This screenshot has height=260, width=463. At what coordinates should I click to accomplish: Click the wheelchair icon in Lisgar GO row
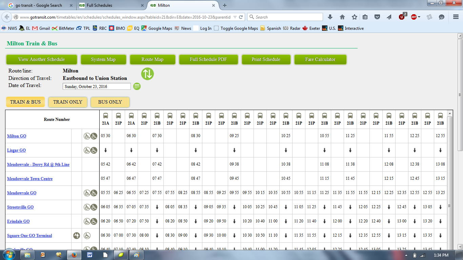(x=90, y=150)
